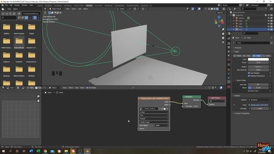This screenshot has height=154, width=274.
Task: Toggle Use Nodes checkbox in node editor
Action: tap(87, 88)
